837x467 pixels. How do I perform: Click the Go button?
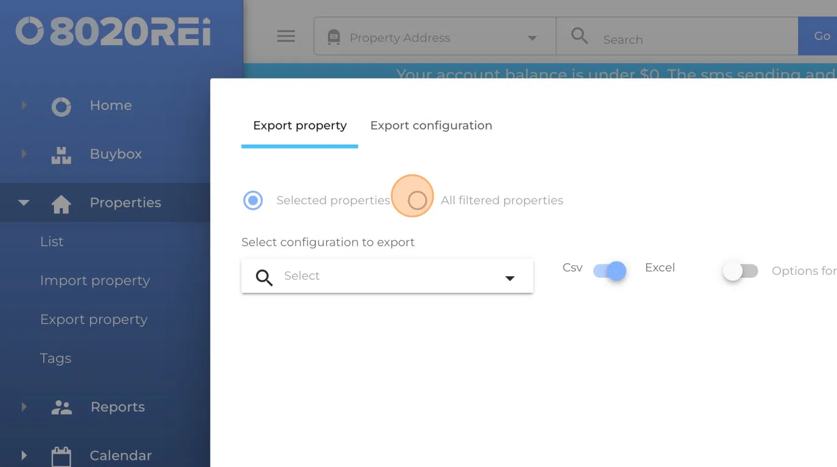pyautogui.click(x=819, y=36)
